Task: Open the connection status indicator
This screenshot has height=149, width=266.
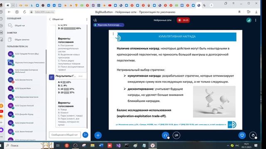Action: click(249, 20)
